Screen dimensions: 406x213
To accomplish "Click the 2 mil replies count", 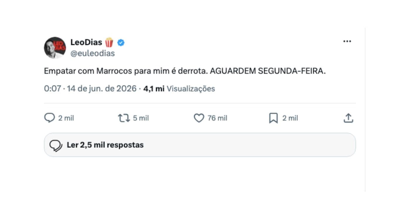I will pyautogui.click(x=66, y=118).
